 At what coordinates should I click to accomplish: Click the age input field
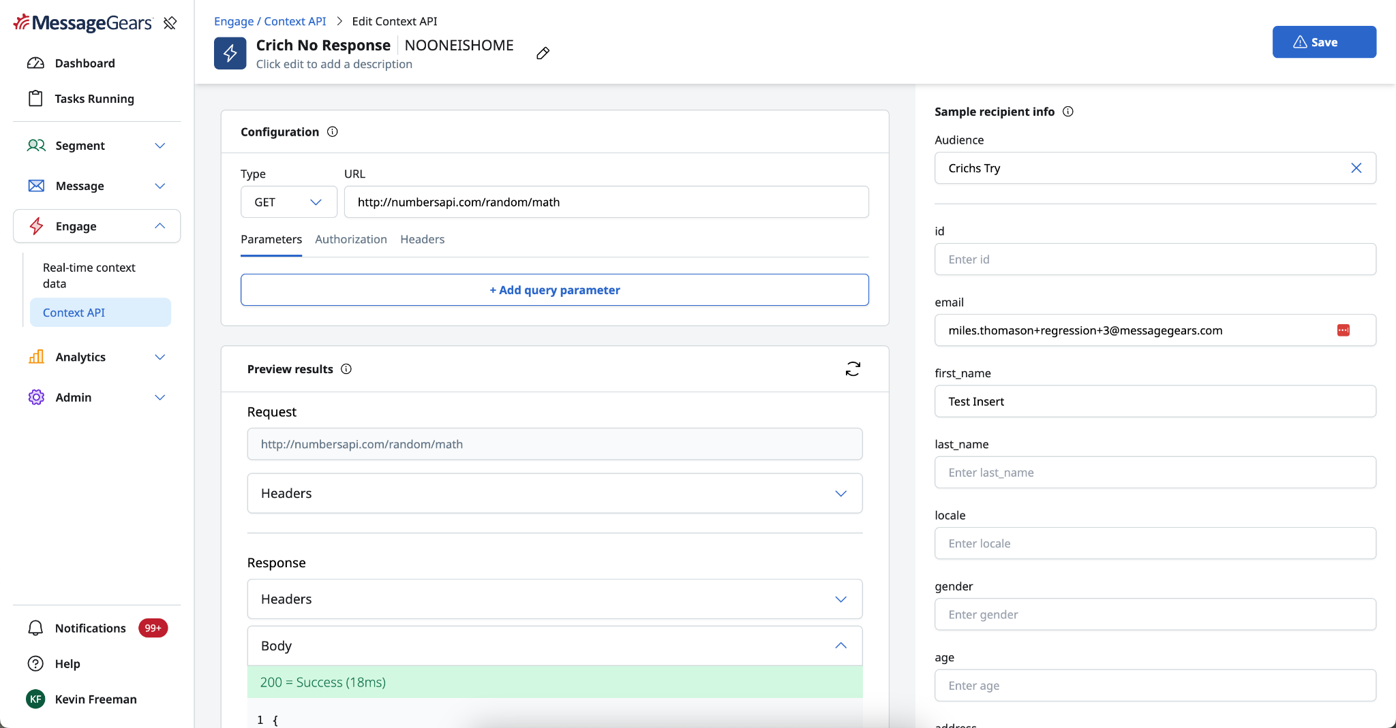point(1155,686)
